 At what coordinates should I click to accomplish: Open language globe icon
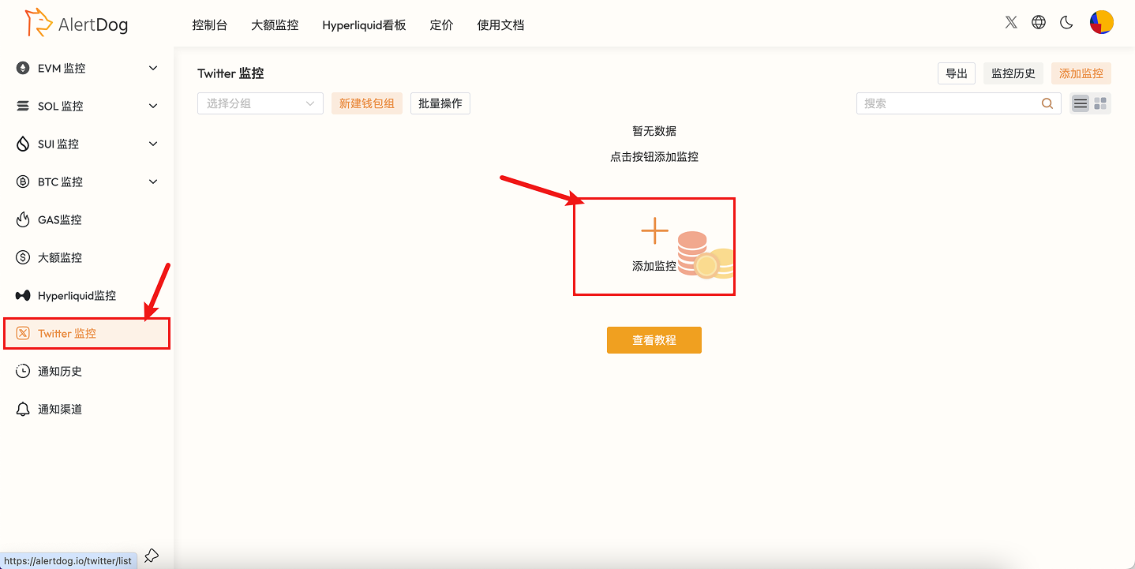pyautogui.click(x=1039, y=23)
